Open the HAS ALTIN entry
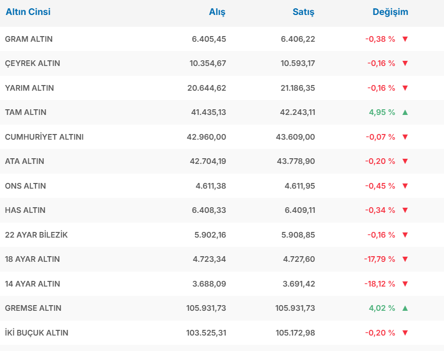The width and height of the screenshot is (444, 351). [25, 210]
